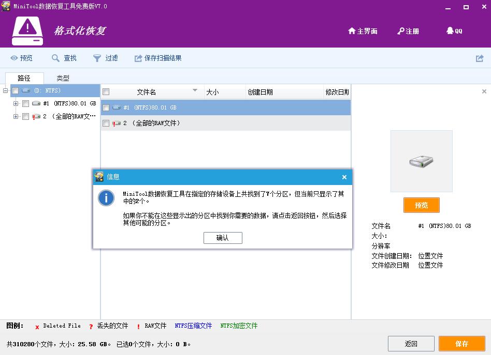
Task: Click the format recovery drive warning logo
Action: pyautogui.click(x=27, y=30)
